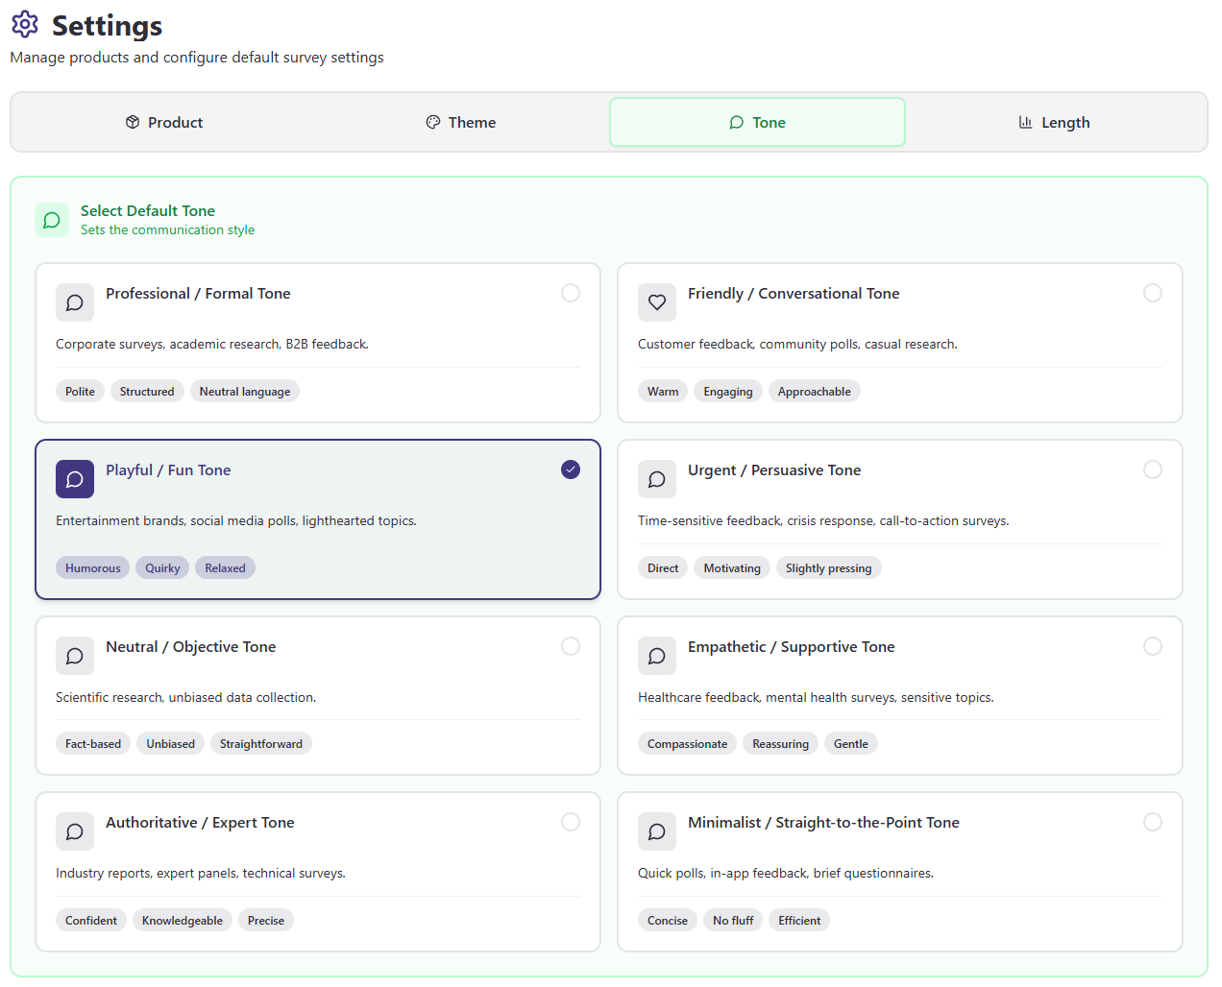Image resolution: width=1222 pixels, height=987 pixels.
Task: Select the Professional / Formal Tone radio button
Action: pyautogui.click(x=571, y=293)
